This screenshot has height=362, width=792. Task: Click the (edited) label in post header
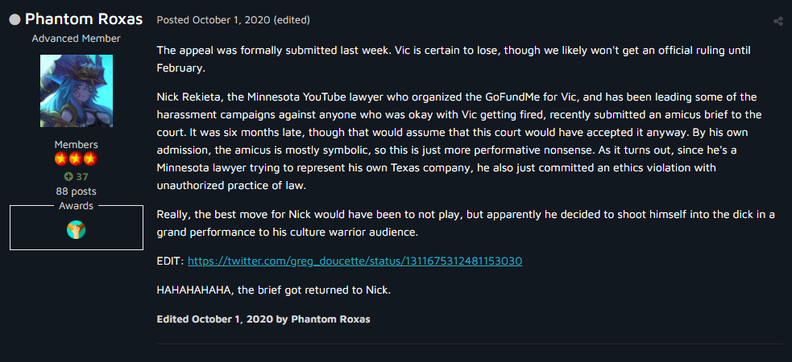point(292,20)
